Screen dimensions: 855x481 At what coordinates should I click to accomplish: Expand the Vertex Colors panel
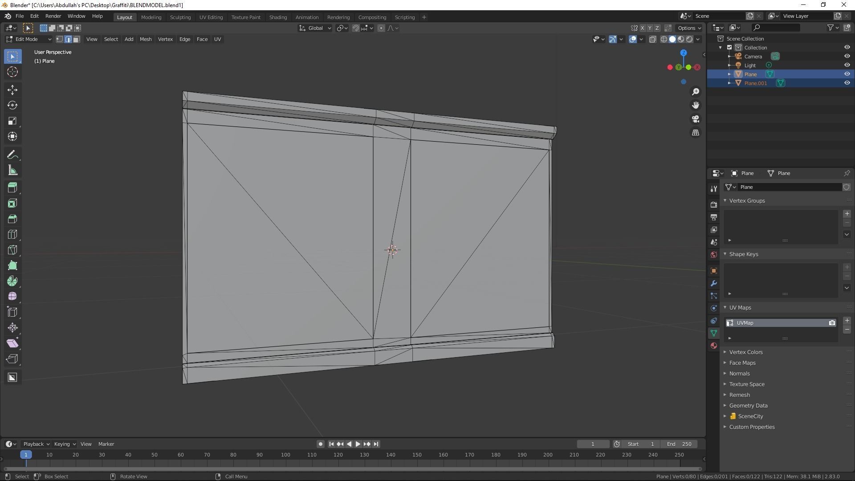(746, 352)
